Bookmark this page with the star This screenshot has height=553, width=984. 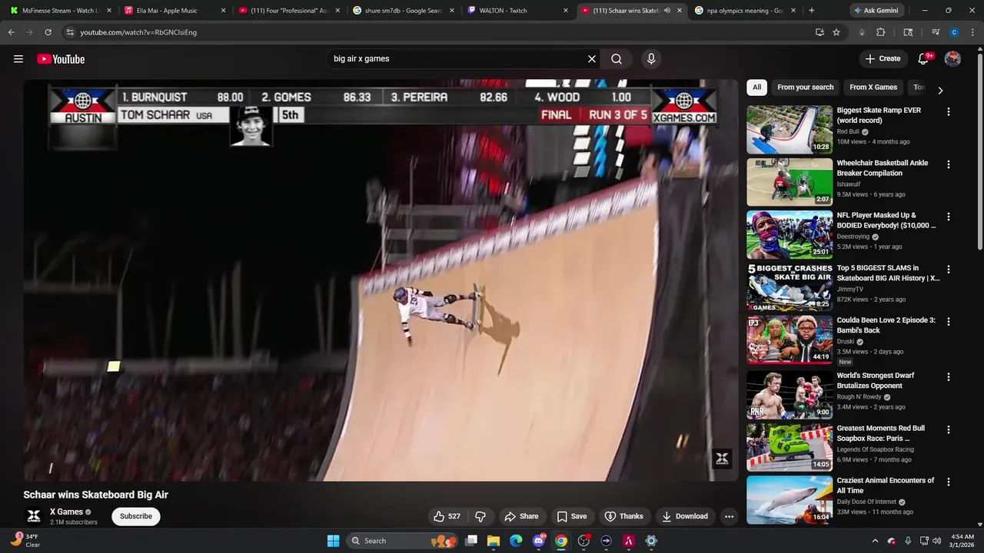(836, 32)
